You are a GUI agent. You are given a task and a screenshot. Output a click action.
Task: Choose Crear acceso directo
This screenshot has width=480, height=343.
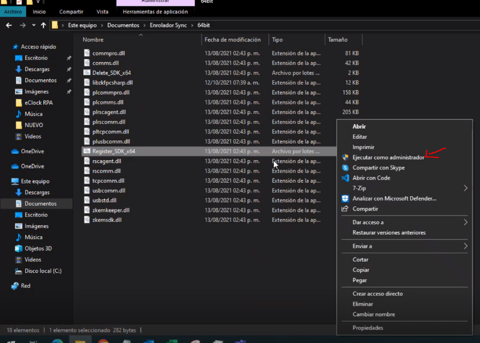(x=378, y=294)
